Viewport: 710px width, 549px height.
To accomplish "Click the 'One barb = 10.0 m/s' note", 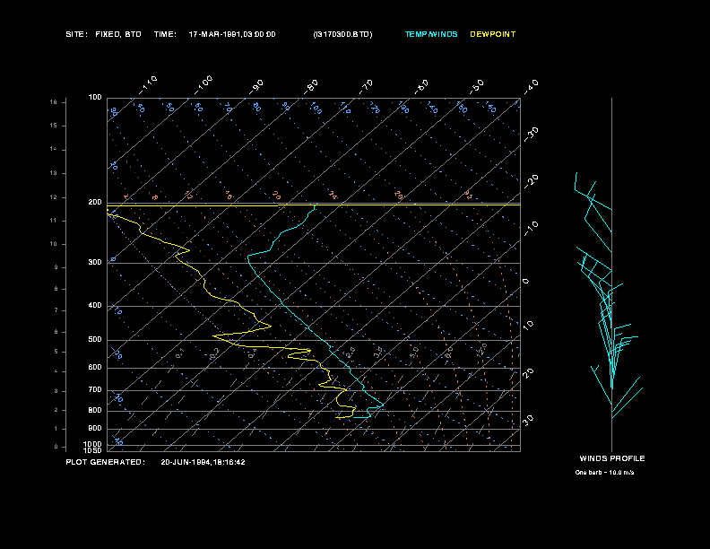I will 604,473.
